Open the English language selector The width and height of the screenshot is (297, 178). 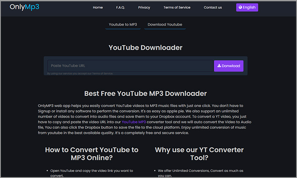[x=247, y=7]
